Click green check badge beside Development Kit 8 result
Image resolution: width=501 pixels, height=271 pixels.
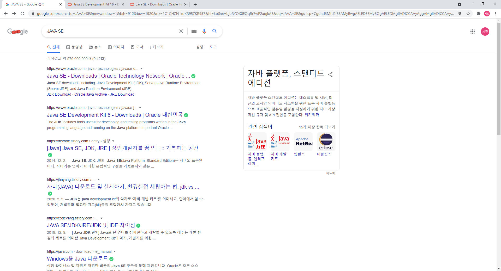click(x=186, y=115)
